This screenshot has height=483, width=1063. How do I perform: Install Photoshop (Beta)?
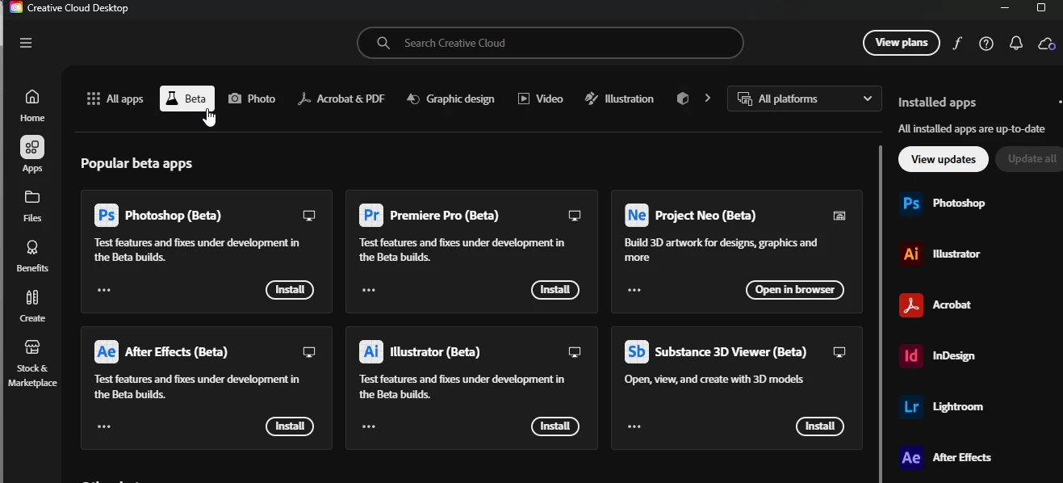tap(290, 290)
